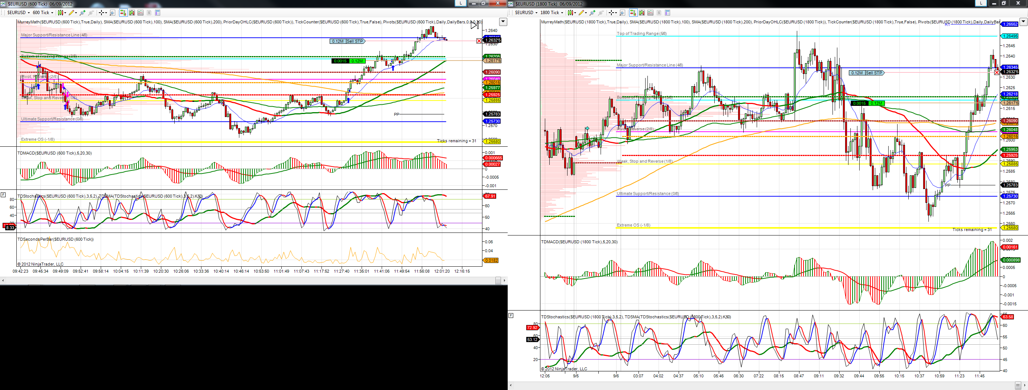1028x390 pixels.
Task: Open the $EURUSD instrument dropdown in 600 Tick chart
Action: coord(19,13)
